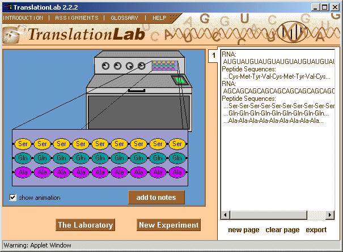The image size is (343, 252).
Task: Click the Cys-Met-Tyr-Val peptide sequence line
Action: [x=277, y=76]
